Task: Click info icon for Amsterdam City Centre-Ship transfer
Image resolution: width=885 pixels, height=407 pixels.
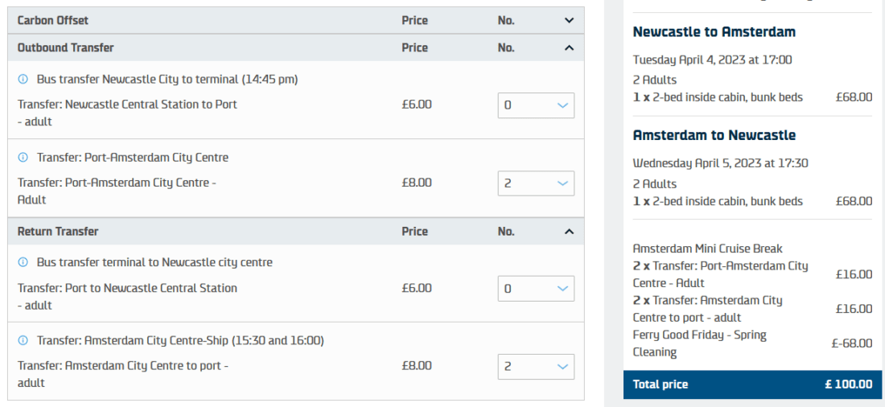Action: (23, 340)
